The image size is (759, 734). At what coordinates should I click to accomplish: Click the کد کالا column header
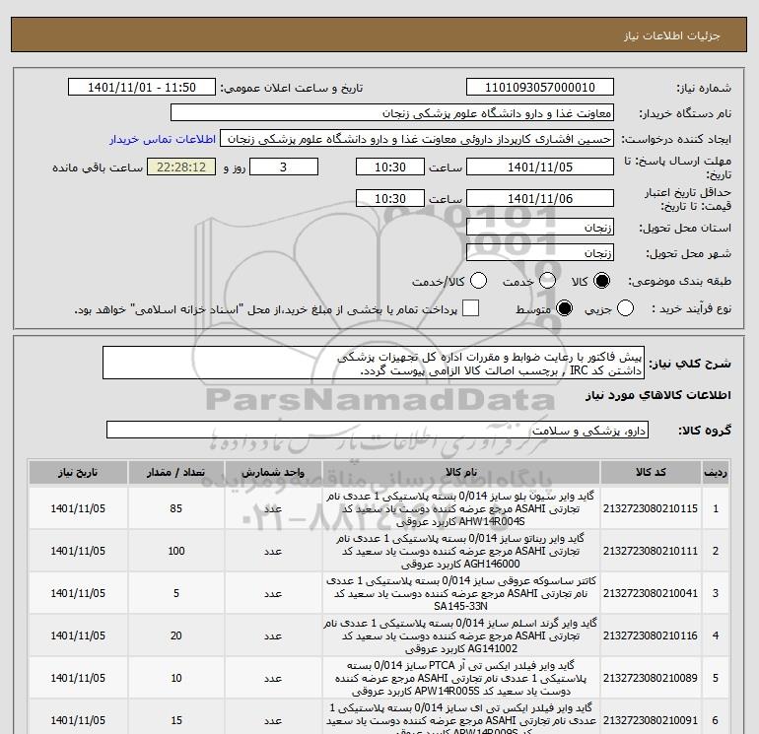pos(651,473)
